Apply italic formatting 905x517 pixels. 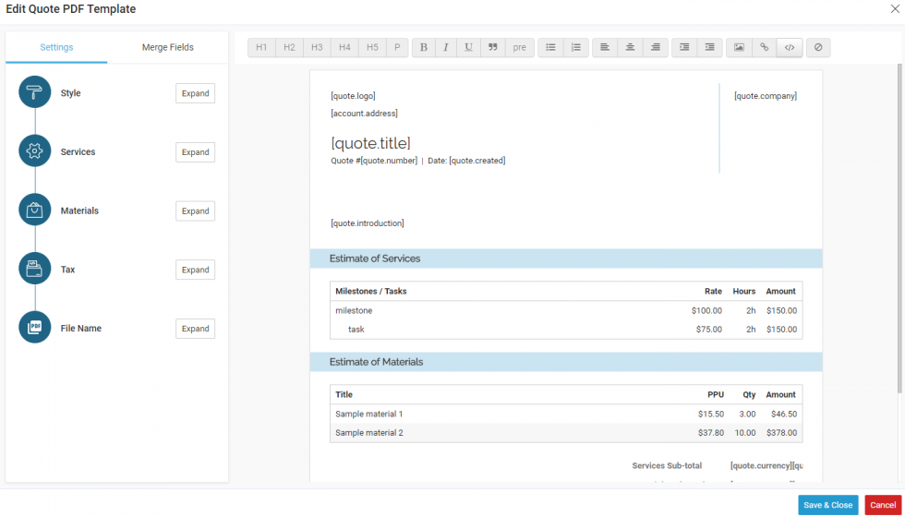[x=446, y=47]
